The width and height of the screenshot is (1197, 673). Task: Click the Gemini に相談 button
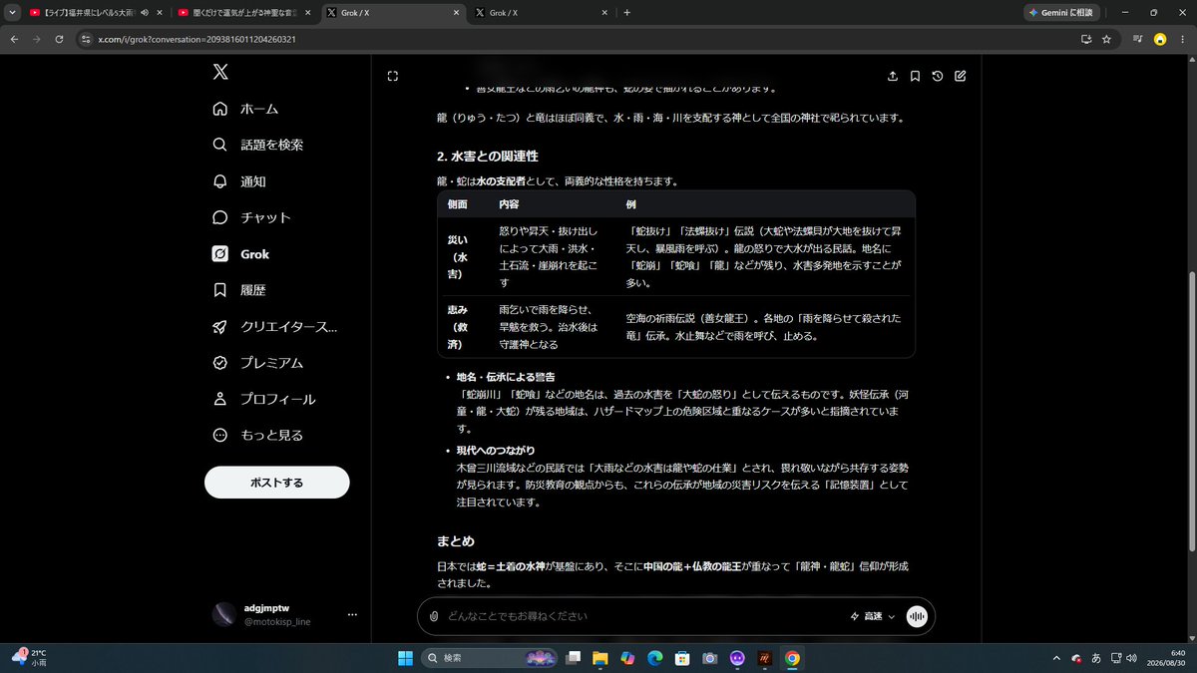[1061, 13]
